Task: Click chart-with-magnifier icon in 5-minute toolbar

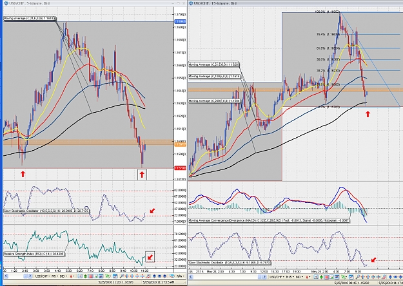Action: pyautogui.click(x=95, y=276)
